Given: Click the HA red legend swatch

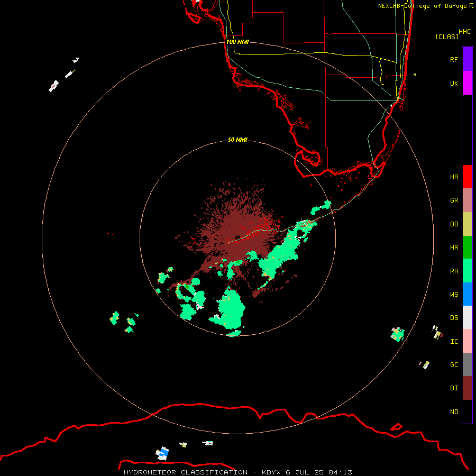Looking at the screenshot, I should (x=467, y=177).
